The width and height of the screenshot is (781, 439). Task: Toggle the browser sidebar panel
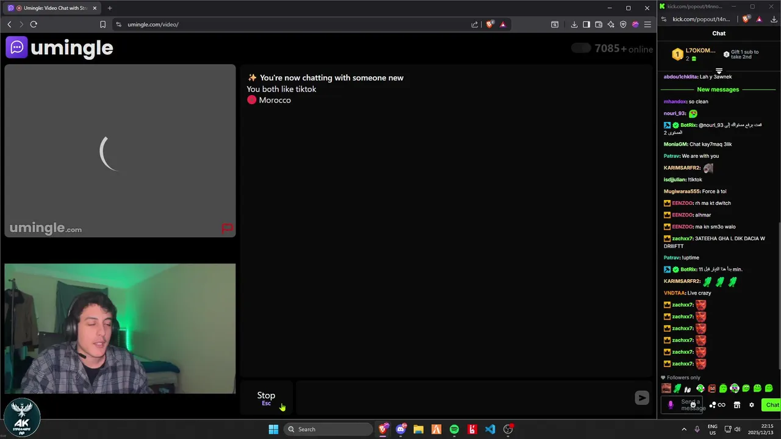pyautogui.click(x=586, y=24)
